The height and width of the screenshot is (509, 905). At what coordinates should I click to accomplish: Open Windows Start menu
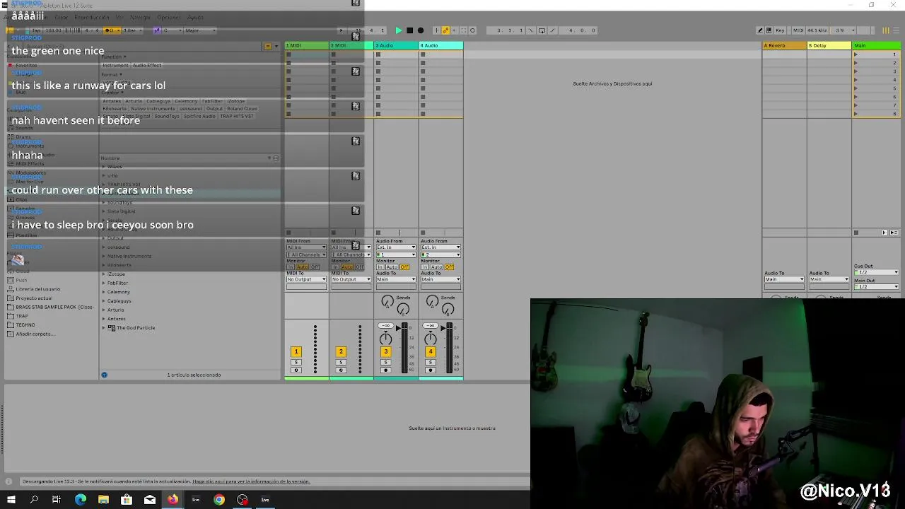coord(11,500)
